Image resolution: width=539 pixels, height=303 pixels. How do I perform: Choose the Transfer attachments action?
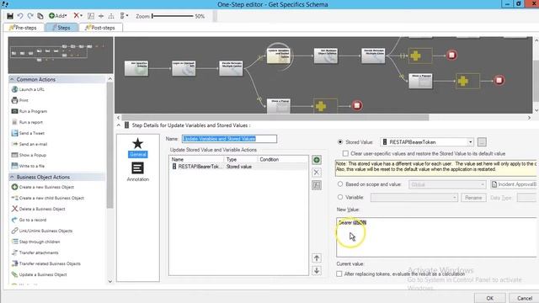(x=35, y=252)
